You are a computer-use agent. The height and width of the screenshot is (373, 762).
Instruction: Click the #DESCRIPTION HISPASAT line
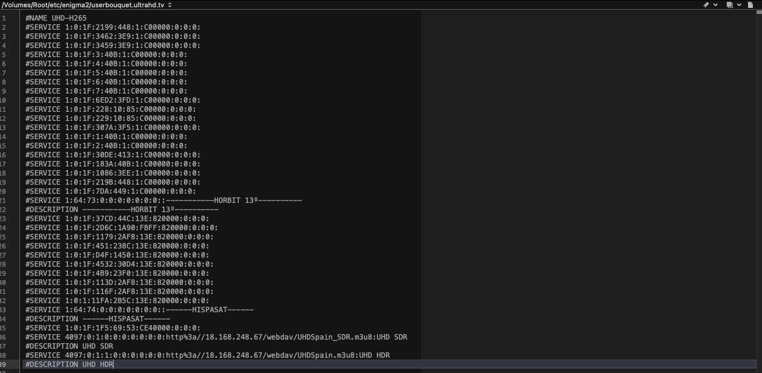97,319
